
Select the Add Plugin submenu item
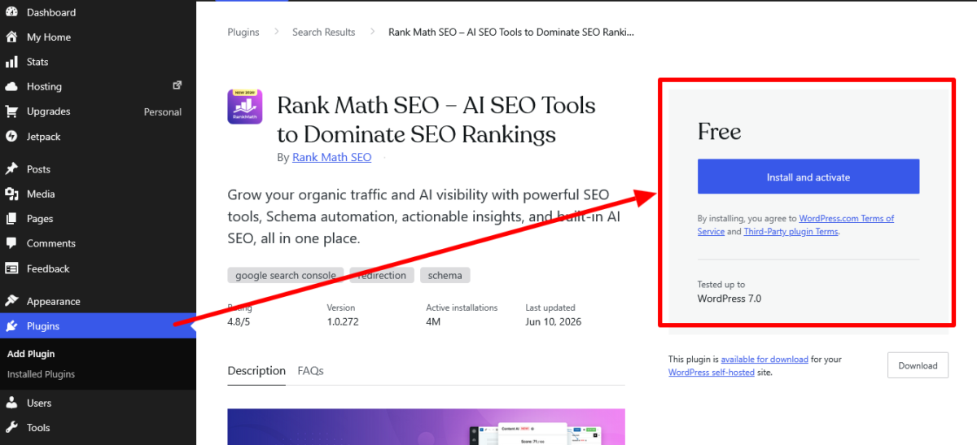pos(31,354)
